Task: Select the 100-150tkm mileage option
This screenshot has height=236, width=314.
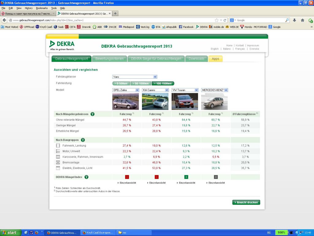Action: pos(163,84)
